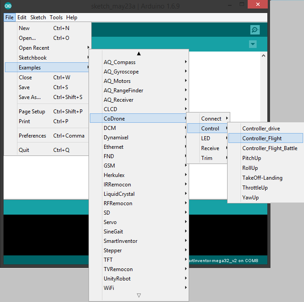Open the File menu
This screenshot has height=302, width=304.
(9, 17)
